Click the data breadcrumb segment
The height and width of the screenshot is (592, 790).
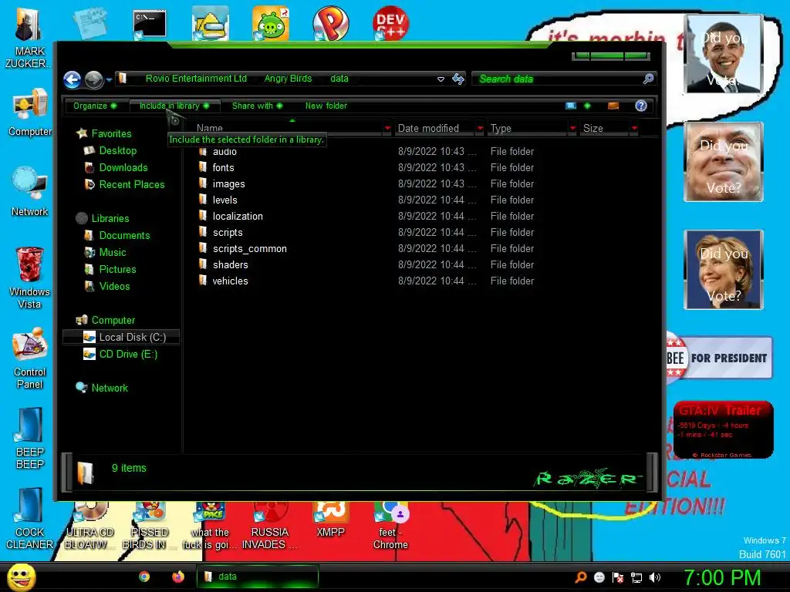pos(339,79)
